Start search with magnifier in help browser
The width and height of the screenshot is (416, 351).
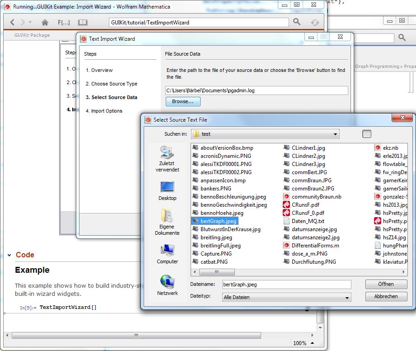tap(297, 22)
